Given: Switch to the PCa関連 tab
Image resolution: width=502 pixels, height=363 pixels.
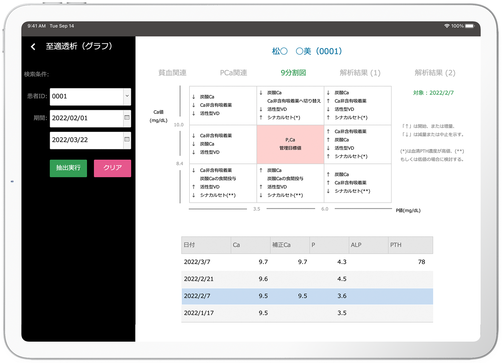Looking at the screenshot, I should 233,73.
